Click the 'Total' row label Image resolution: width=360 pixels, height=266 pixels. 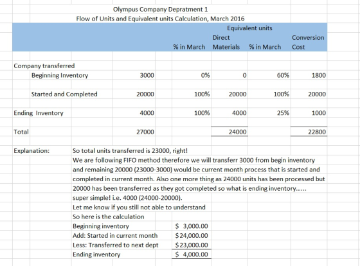(21, 132)
